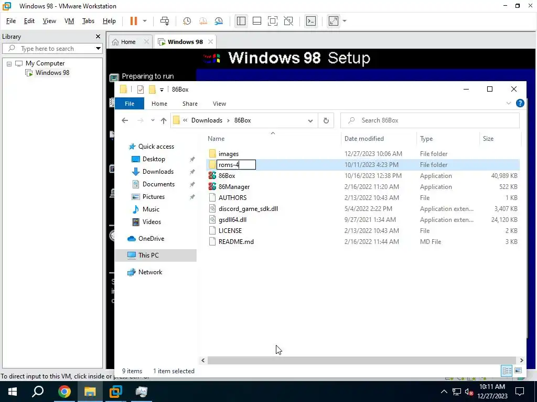Open VMware Tabs menu
Viewport: 537px width, 402px height.
tap(88, 21)
